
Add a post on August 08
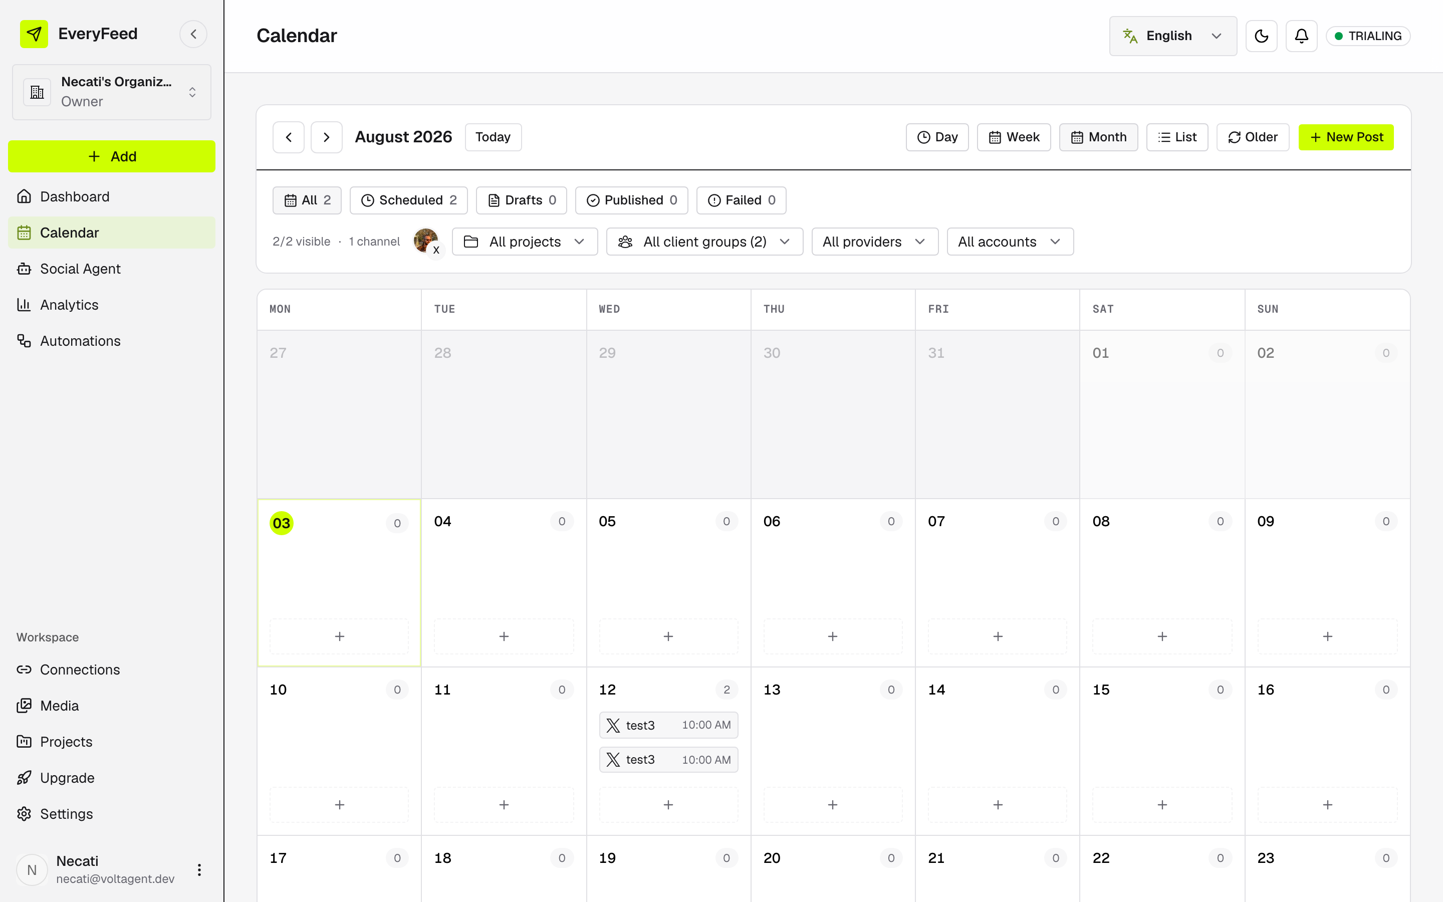[1162, 636]
